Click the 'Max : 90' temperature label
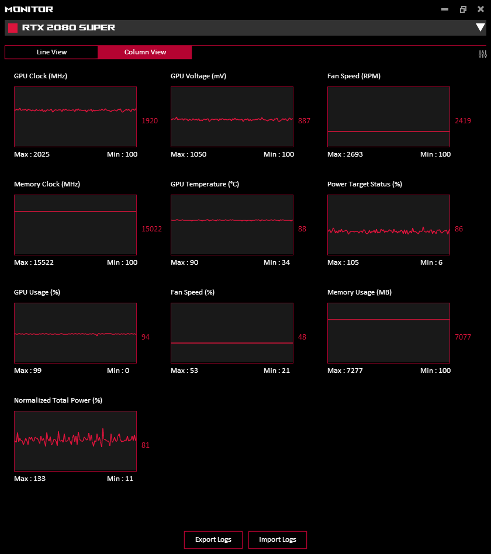The image size is (491, 554). click(x=185, y=262)
